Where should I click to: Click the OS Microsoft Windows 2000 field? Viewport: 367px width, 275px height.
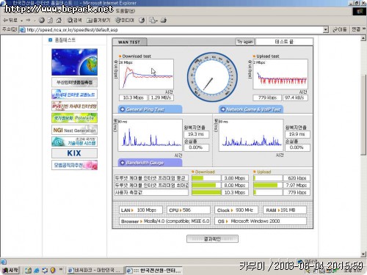pos(261,221)
